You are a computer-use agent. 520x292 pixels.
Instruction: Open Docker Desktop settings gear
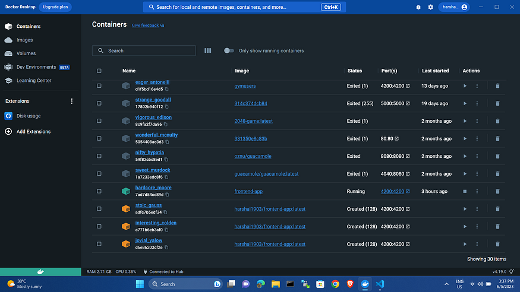pos(430,7)
